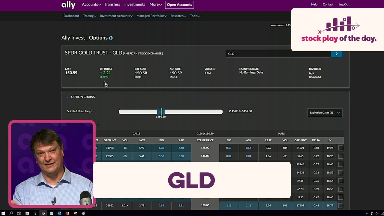The height and width of the screenshot is (216, 384).
Task: Click the Chrome icon in the taskbar
Action: [43, 213]
